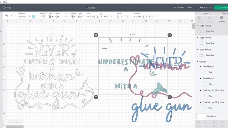Image resolution: width=228 pixels, height=128 pixels.
Task: Click the Y position stepper arrows
Action: click(x=156, y=17)
